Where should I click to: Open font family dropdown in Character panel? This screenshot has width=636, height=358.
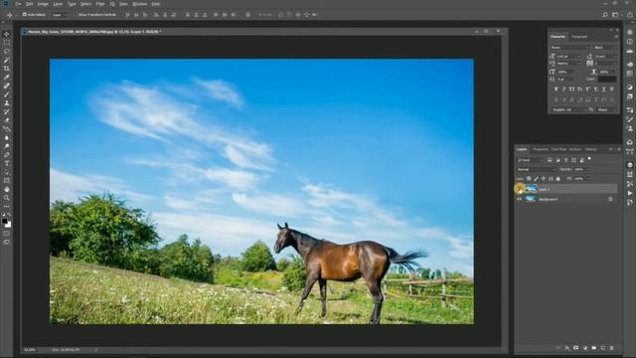569,48
